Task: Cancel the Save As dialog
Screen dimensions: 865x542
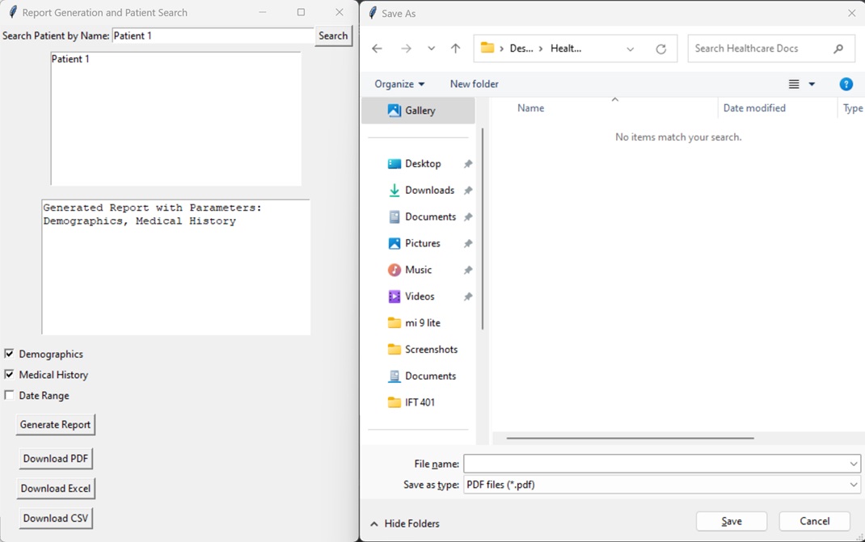Action: tap(814, 521)
